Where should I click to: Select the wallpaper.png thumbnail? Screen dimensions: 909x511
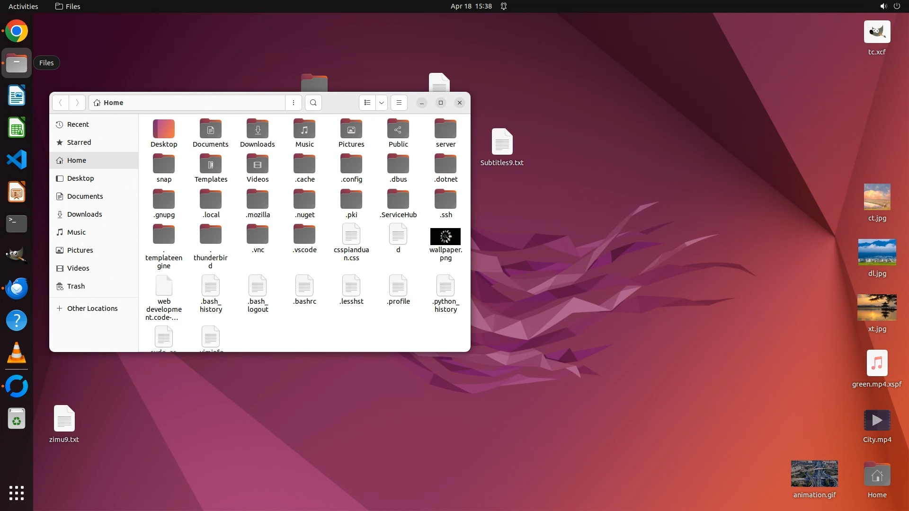point(445,237)
